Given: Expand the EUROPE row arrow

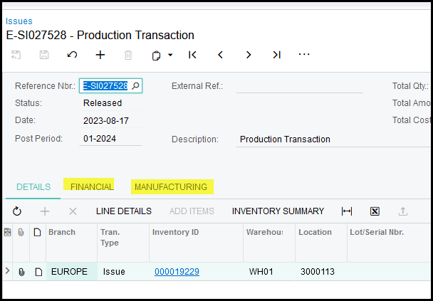Looking at the screenshot, I should [8, 271].
